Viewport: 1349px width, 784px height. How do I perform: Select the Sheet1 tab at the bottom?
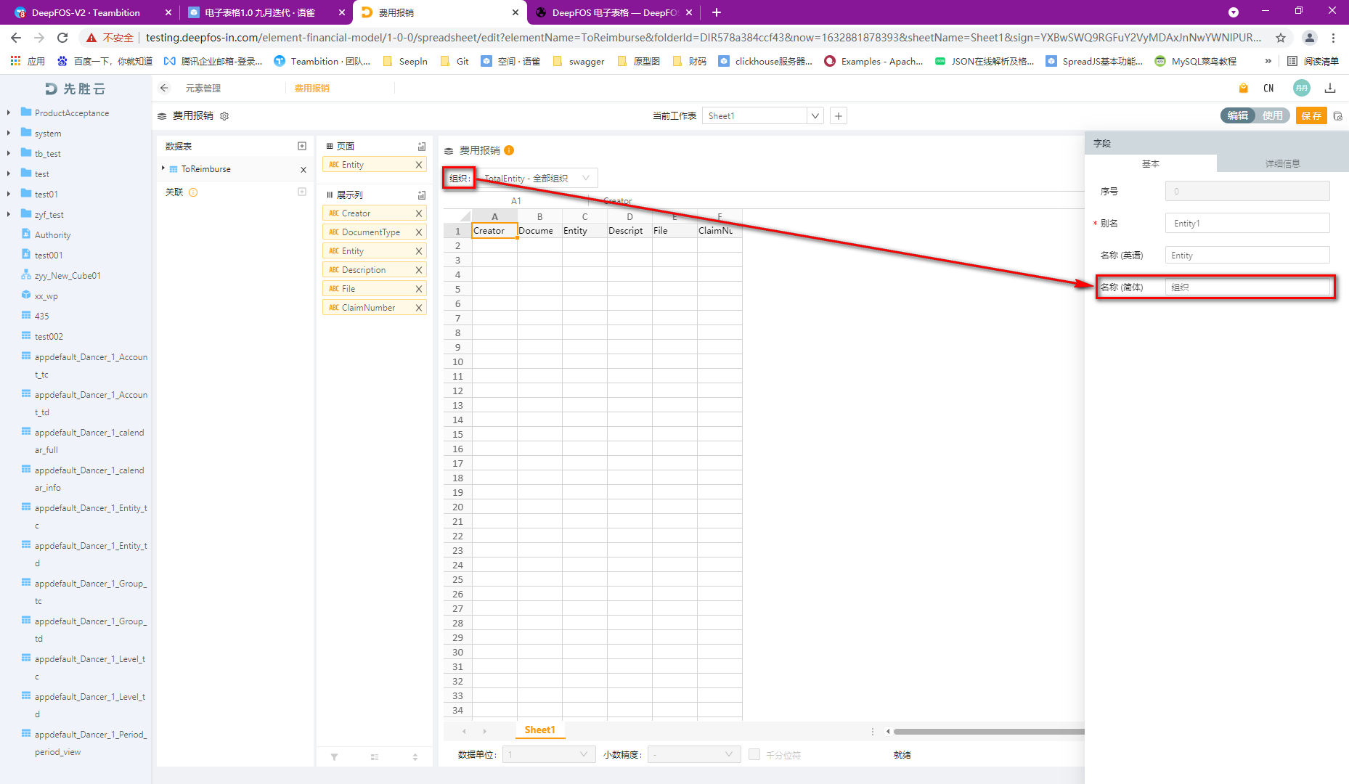point(539,730)
